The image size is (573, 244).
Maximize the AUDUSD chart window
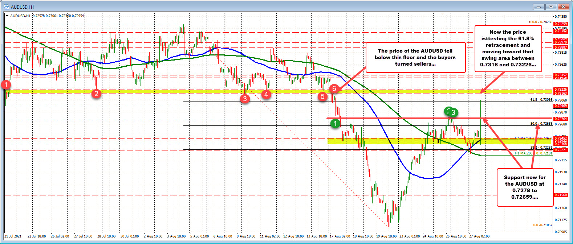coord(551,7)
